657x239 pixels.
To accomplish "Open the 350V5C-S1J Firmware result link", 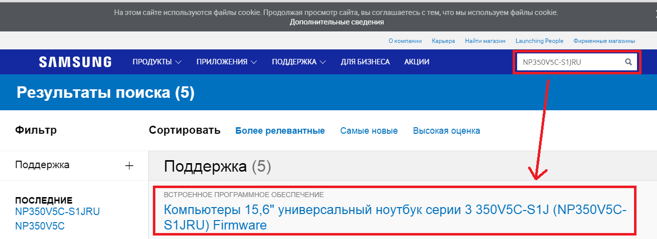I will [395, 217].
